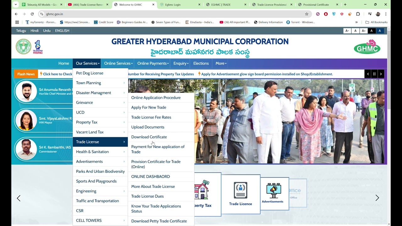Pause the flash news ticker
The height and width of the screenshot is (226, 402).
(x=374, y=74)
